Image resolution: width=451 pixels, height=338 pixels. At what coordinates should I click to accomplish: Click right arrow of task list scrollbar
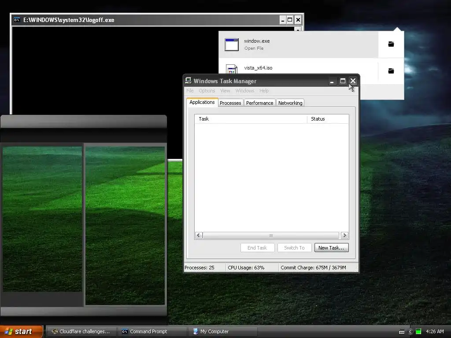pos(344,235)
